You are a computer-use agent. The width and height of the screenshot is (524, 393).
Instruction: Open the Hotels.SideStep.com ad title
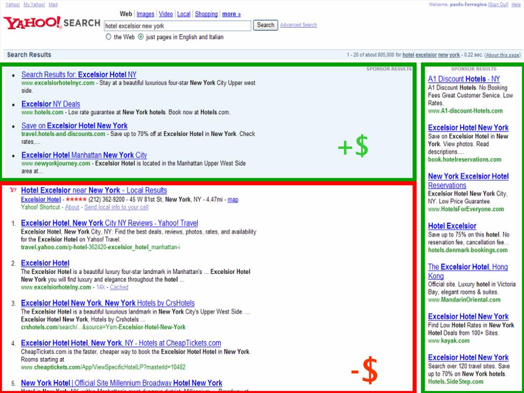(468, 358)
